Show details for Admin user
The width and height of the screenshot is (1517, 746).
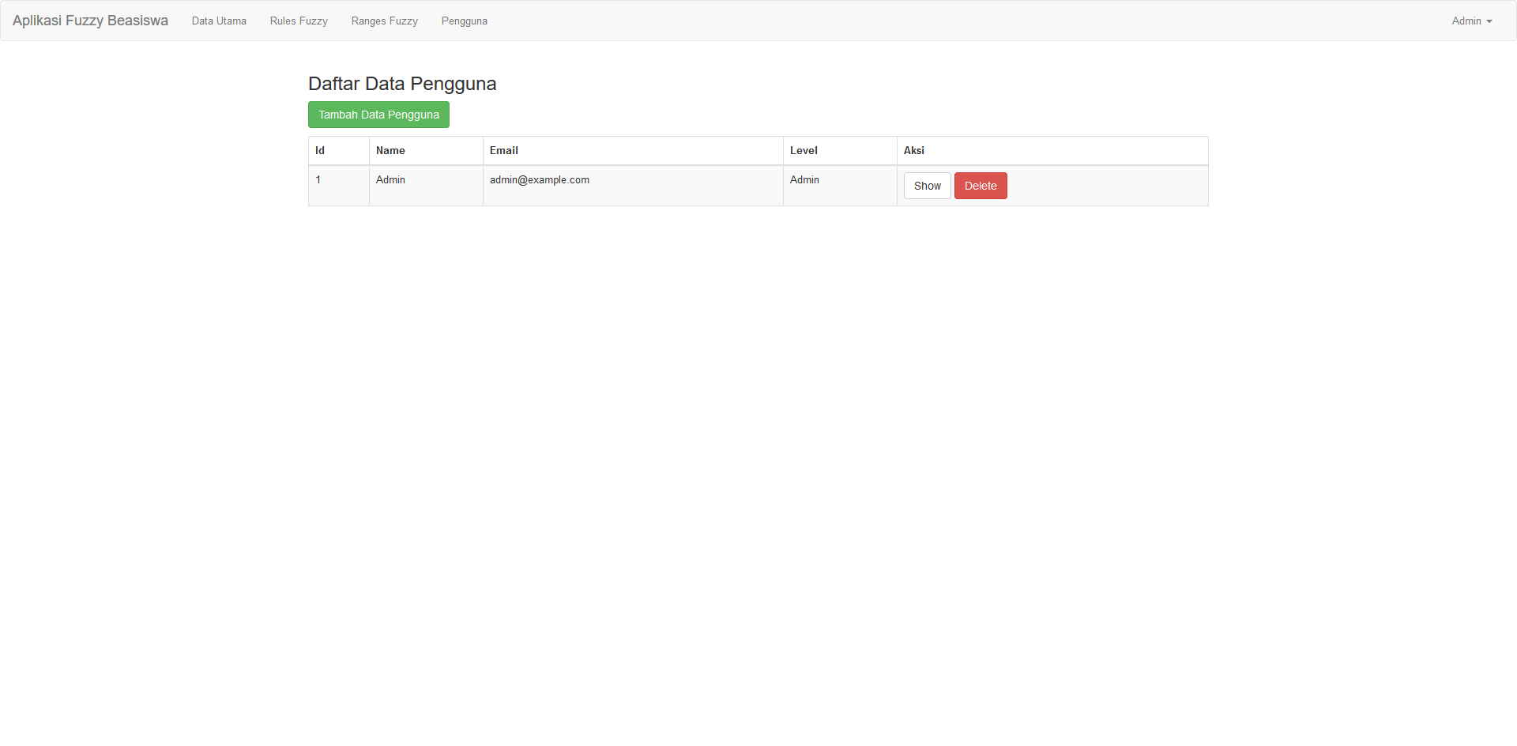(927, 186)
